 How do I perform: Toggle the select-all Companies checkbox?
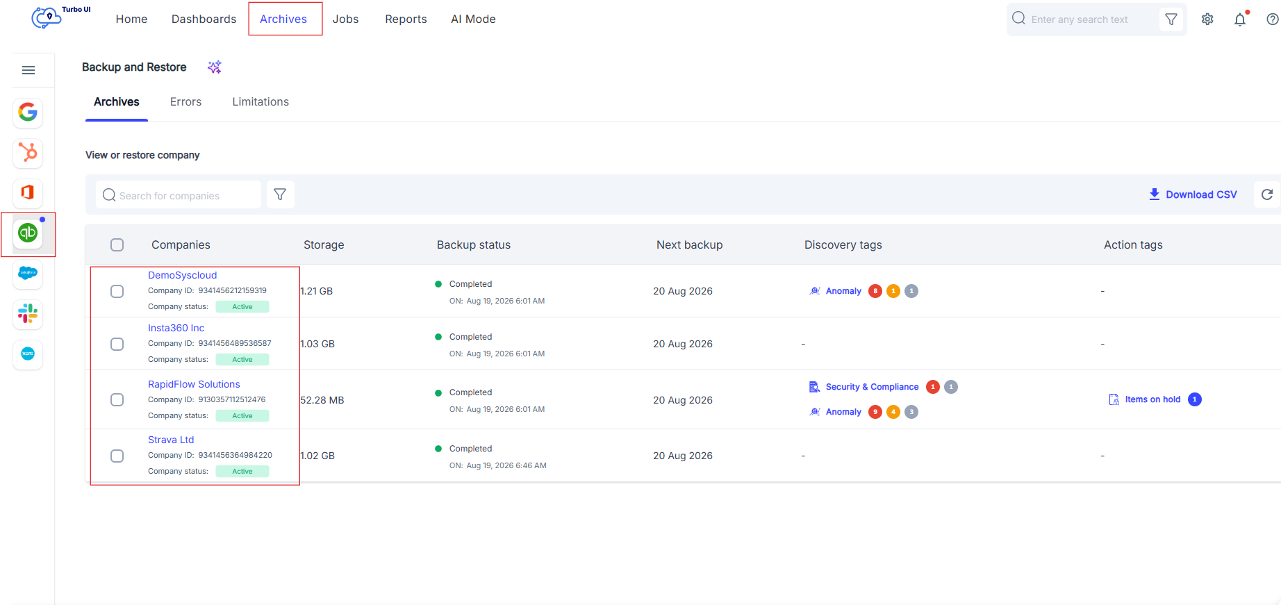click(x=117, y=245)
